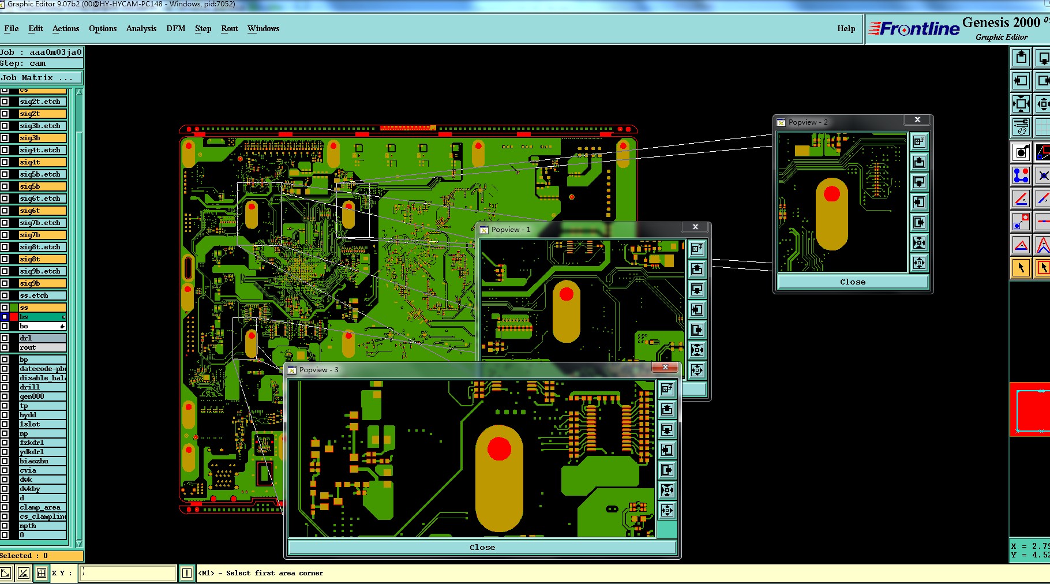This screenshot has width=1050, height=584.
Task: Click the pan up icon in right toolbar
Action: coord(1021,58)
